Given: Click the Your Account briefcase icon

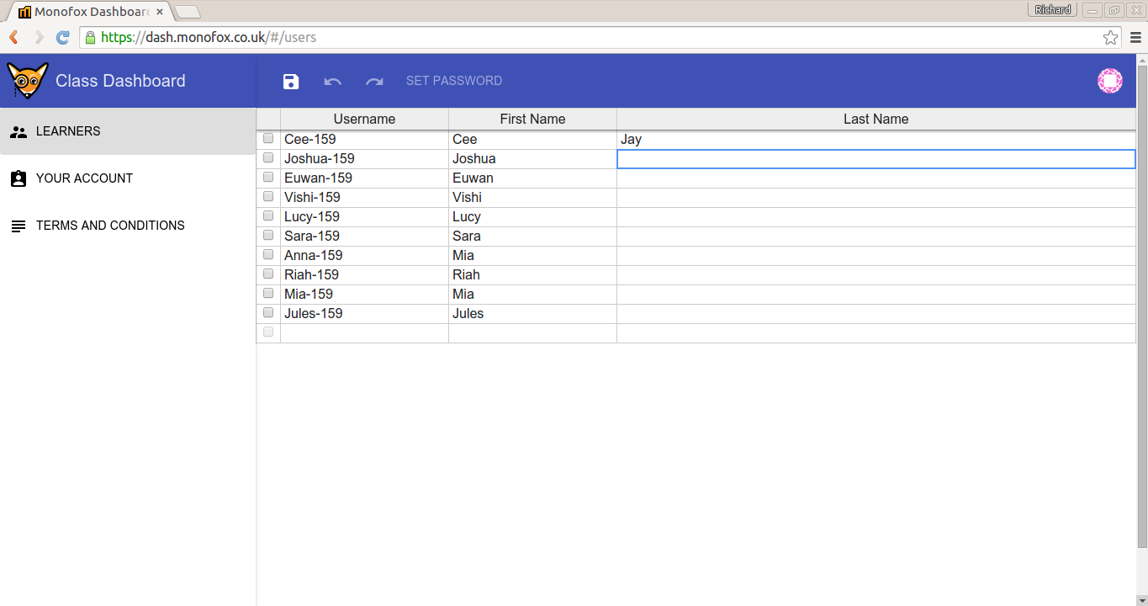Looking at the screenshot, I should [x=19, y=178].
